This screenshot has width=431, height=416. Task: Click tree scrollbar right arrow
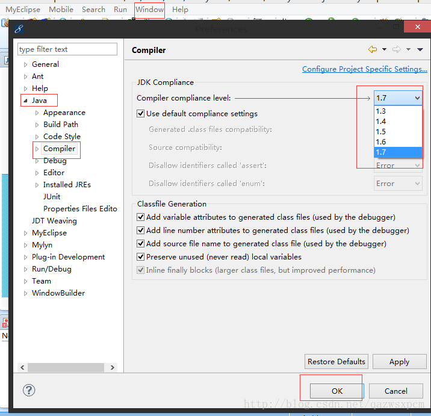point(112,368)
